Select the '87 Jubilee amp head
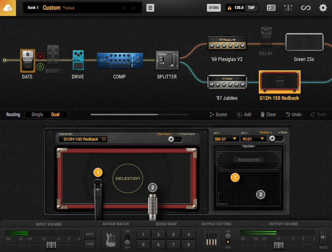This screenshot has width=332, height=252. 227,82
